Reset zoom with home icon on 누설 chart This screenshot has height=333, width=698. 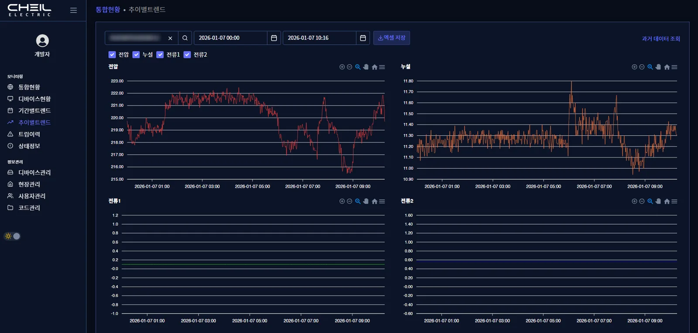pos(667,67)
